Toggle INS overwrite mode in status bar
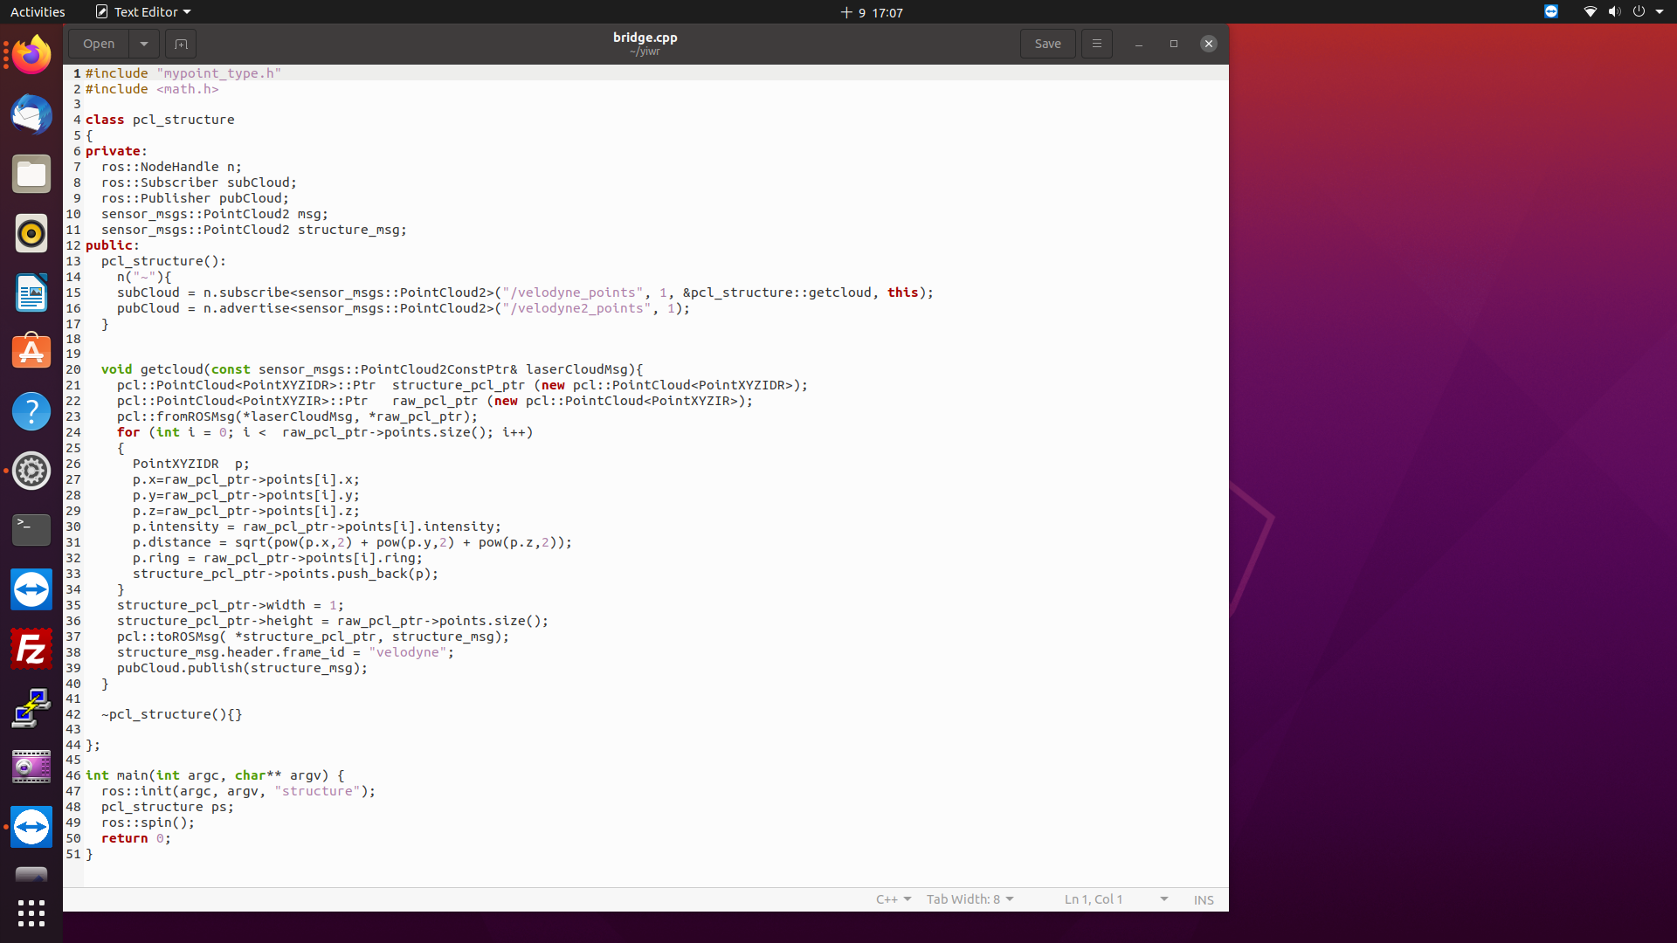Viewport: 1677px width, 943px height. coord(1203,899)
